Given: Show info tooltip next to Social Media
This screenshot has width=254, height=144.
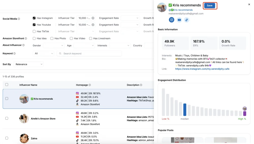Looking at the screenshot, I should (x=19, y=19).
